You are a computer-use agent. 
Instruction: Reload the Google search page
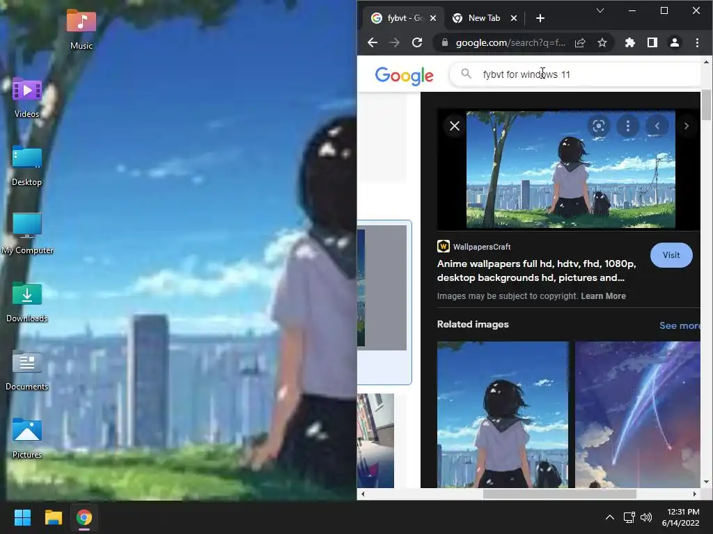pyautogui.click(x=417, y=42)
